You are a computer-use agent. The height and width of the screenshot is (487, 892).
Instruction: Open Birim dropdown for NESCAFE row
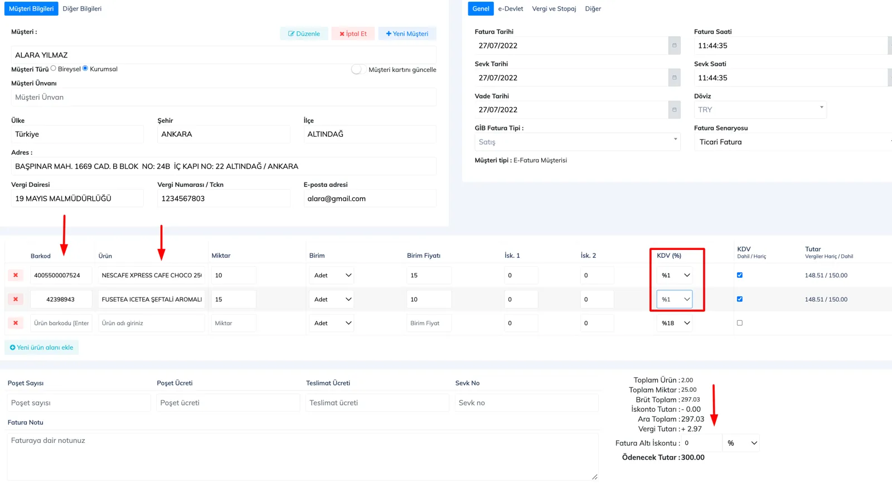332,275
